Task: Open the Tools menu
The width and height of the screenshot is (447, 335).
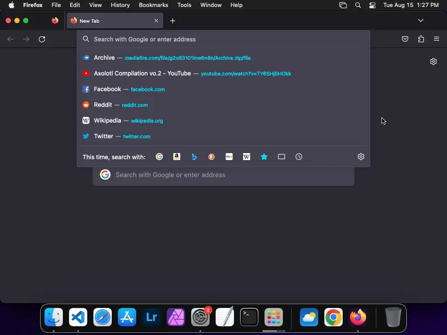Action: click(184, 5)
